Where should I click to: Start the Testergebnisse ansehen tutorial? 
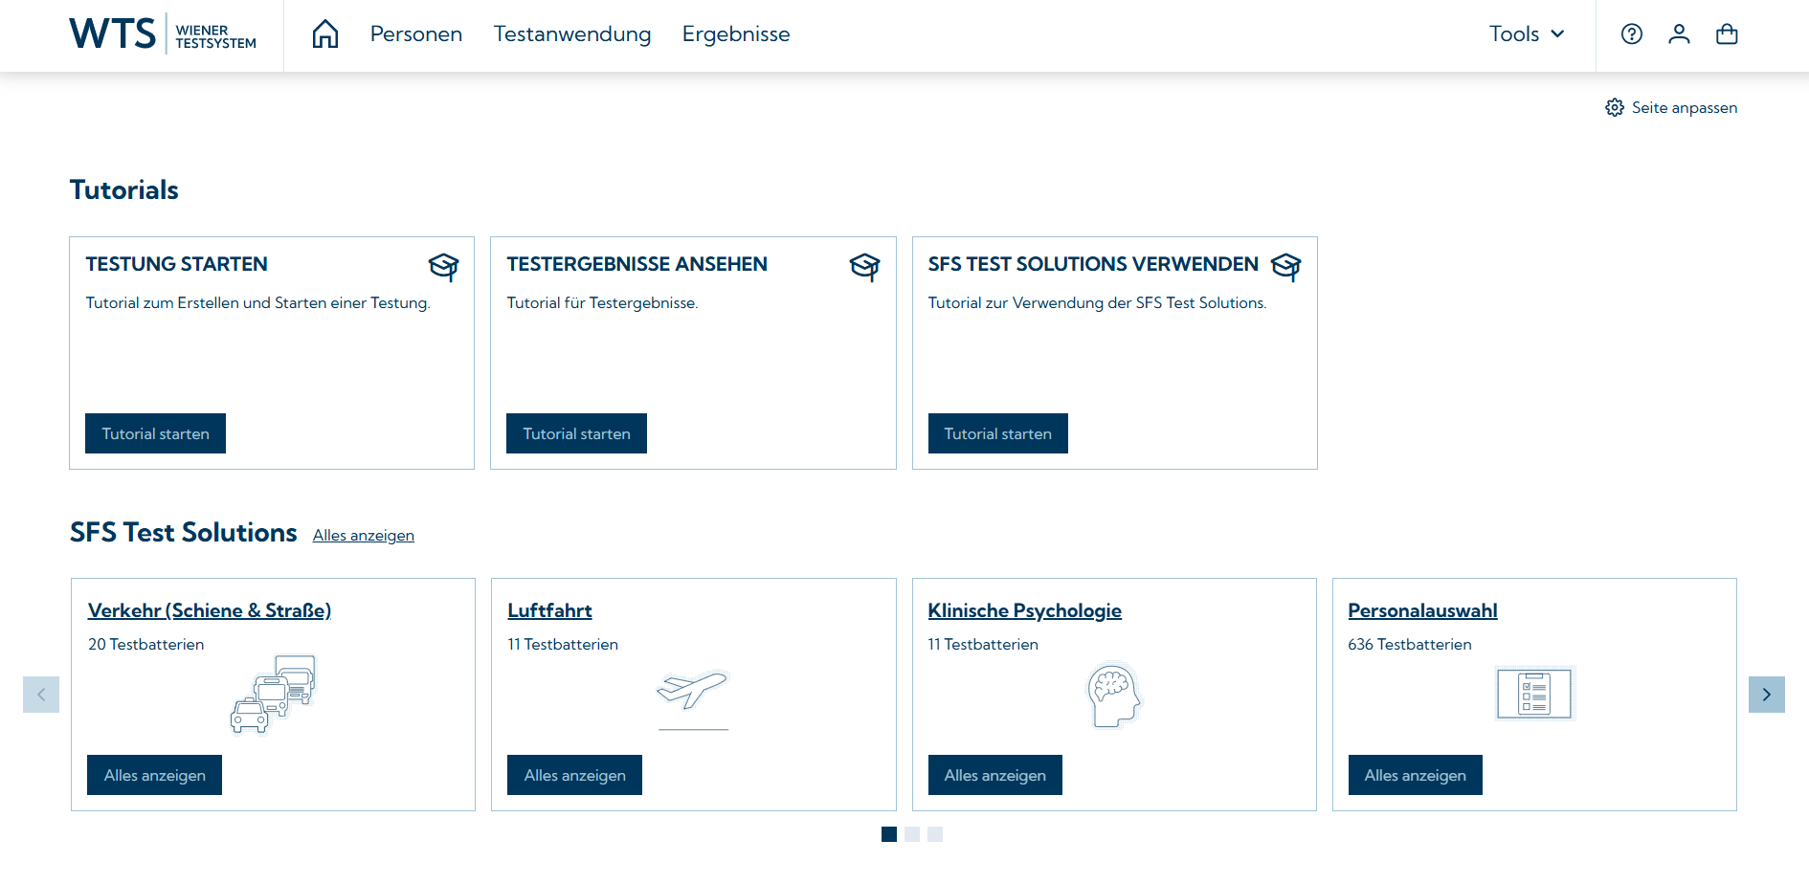click(x=576, y=433)
